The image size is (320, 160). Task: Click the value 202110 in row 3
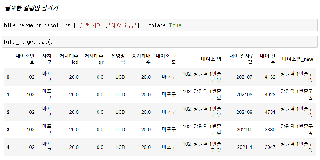click(245, 129)
